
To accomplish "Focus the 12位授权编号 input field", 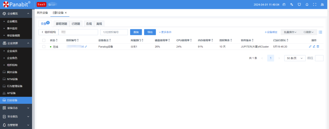I will coord(114,32).
